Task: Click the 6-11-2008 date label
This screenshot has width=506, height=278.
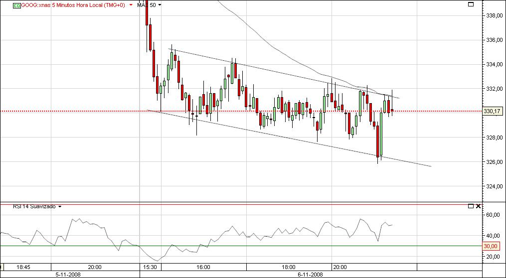Action: pyautogui.click(x=310, y=275)
